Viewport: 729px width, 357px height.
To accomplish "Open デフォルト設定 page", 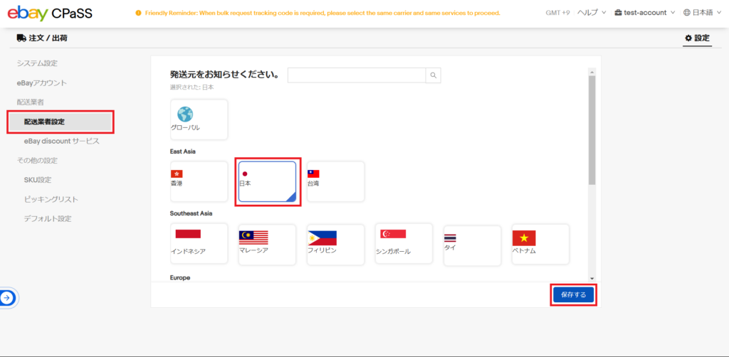I will click(48, 218).
